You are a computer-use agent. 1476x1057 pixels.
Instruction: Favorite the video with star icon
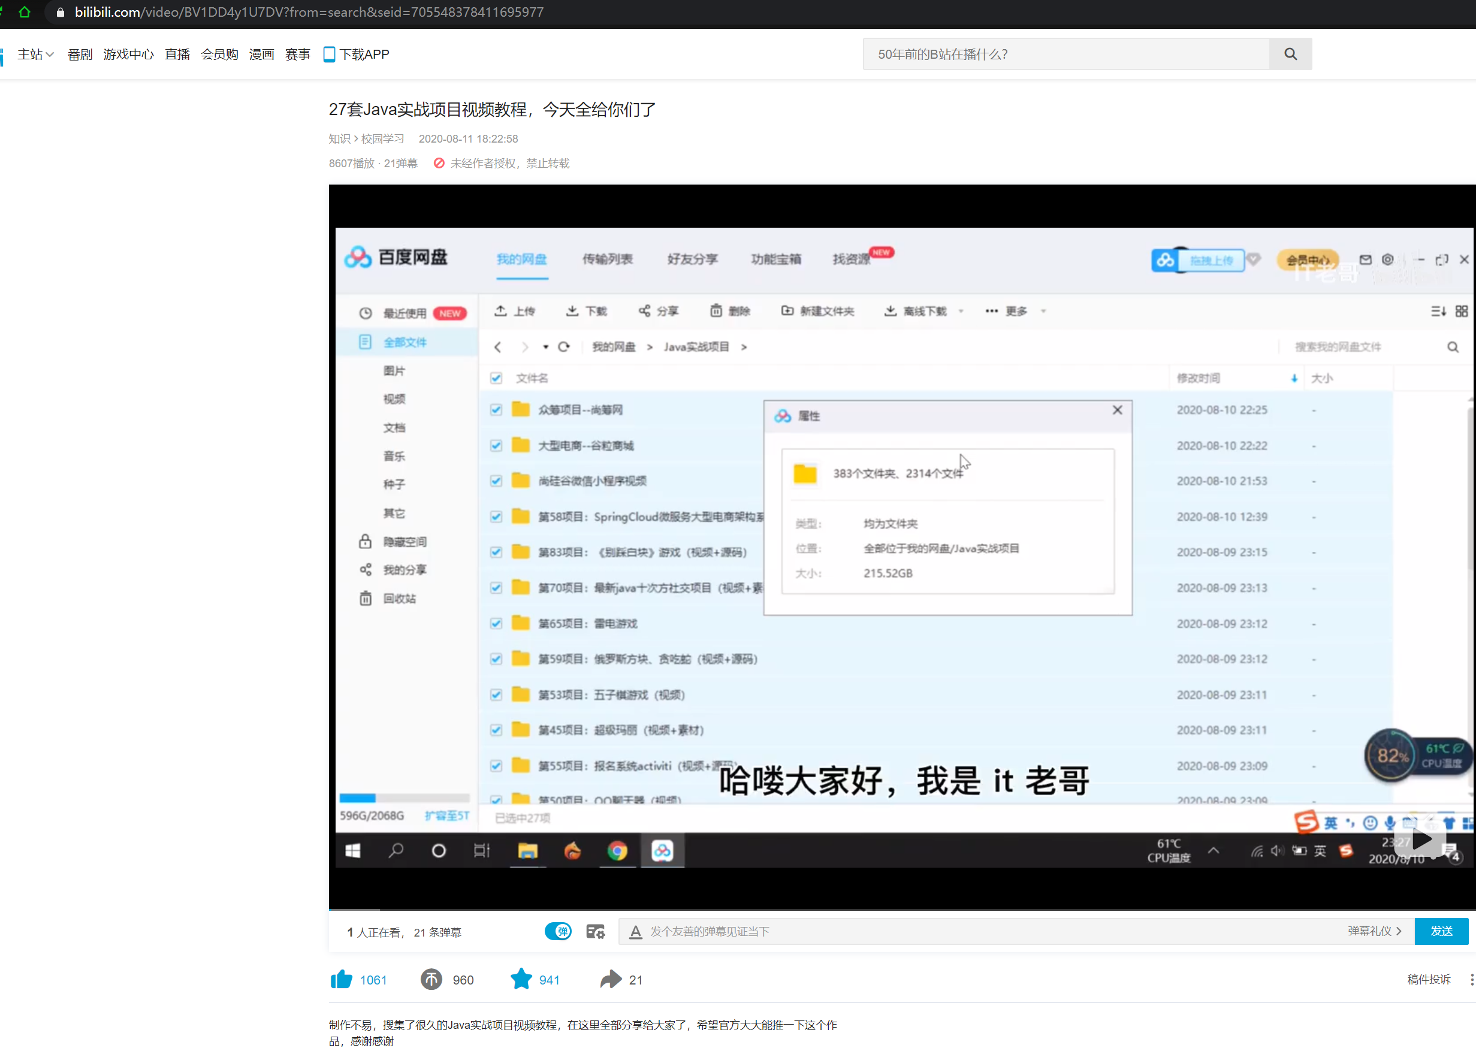pos(521,979)
